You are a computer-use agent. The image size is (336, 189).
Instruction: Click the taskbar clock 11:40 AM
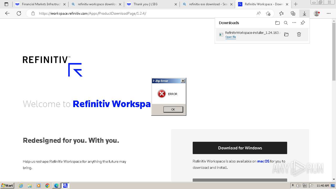tap(323, 186)
